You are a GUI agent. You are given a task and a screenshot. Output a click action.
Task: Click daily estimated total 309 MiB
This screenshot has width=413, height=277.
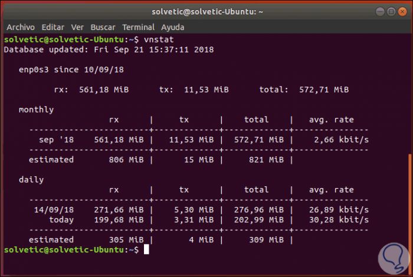click(266, 240)
